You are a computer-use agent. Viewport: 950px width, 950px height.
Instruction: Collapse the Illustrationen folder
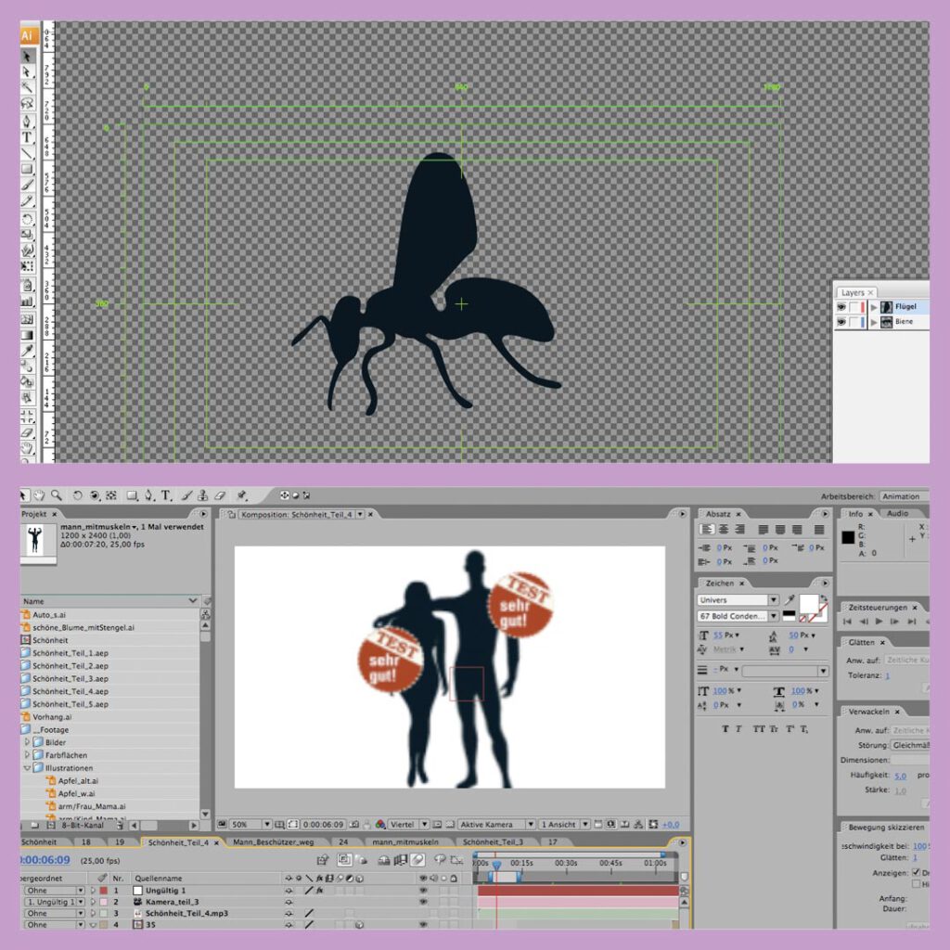(27, 768)
